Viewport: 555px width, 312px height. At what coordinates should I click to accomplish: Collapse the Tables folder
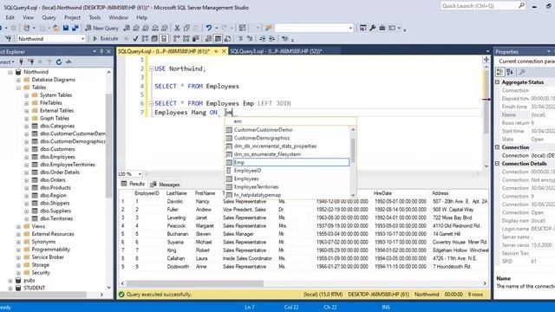(x=18, y=88)
